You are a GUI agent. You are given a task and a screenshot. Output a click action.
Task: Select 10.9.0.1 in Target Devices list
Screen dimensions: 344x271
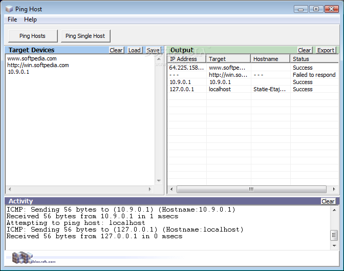[x=18, y=72]
